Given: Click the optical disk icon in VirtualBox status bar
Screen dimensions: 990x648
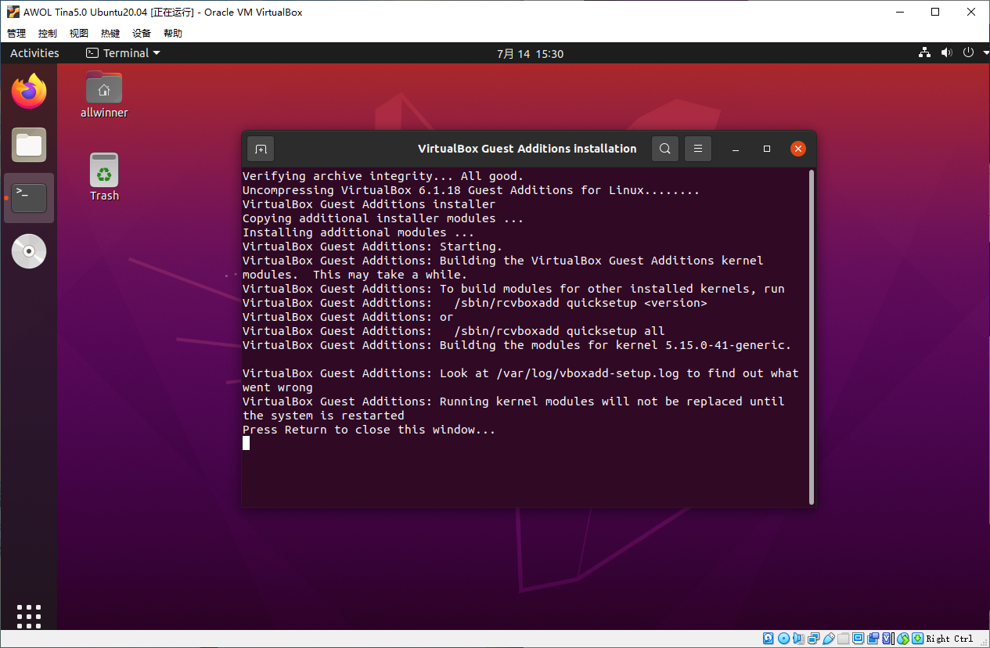Looking at the screenshot, I should pyautogui.click(x=783, y=639).
